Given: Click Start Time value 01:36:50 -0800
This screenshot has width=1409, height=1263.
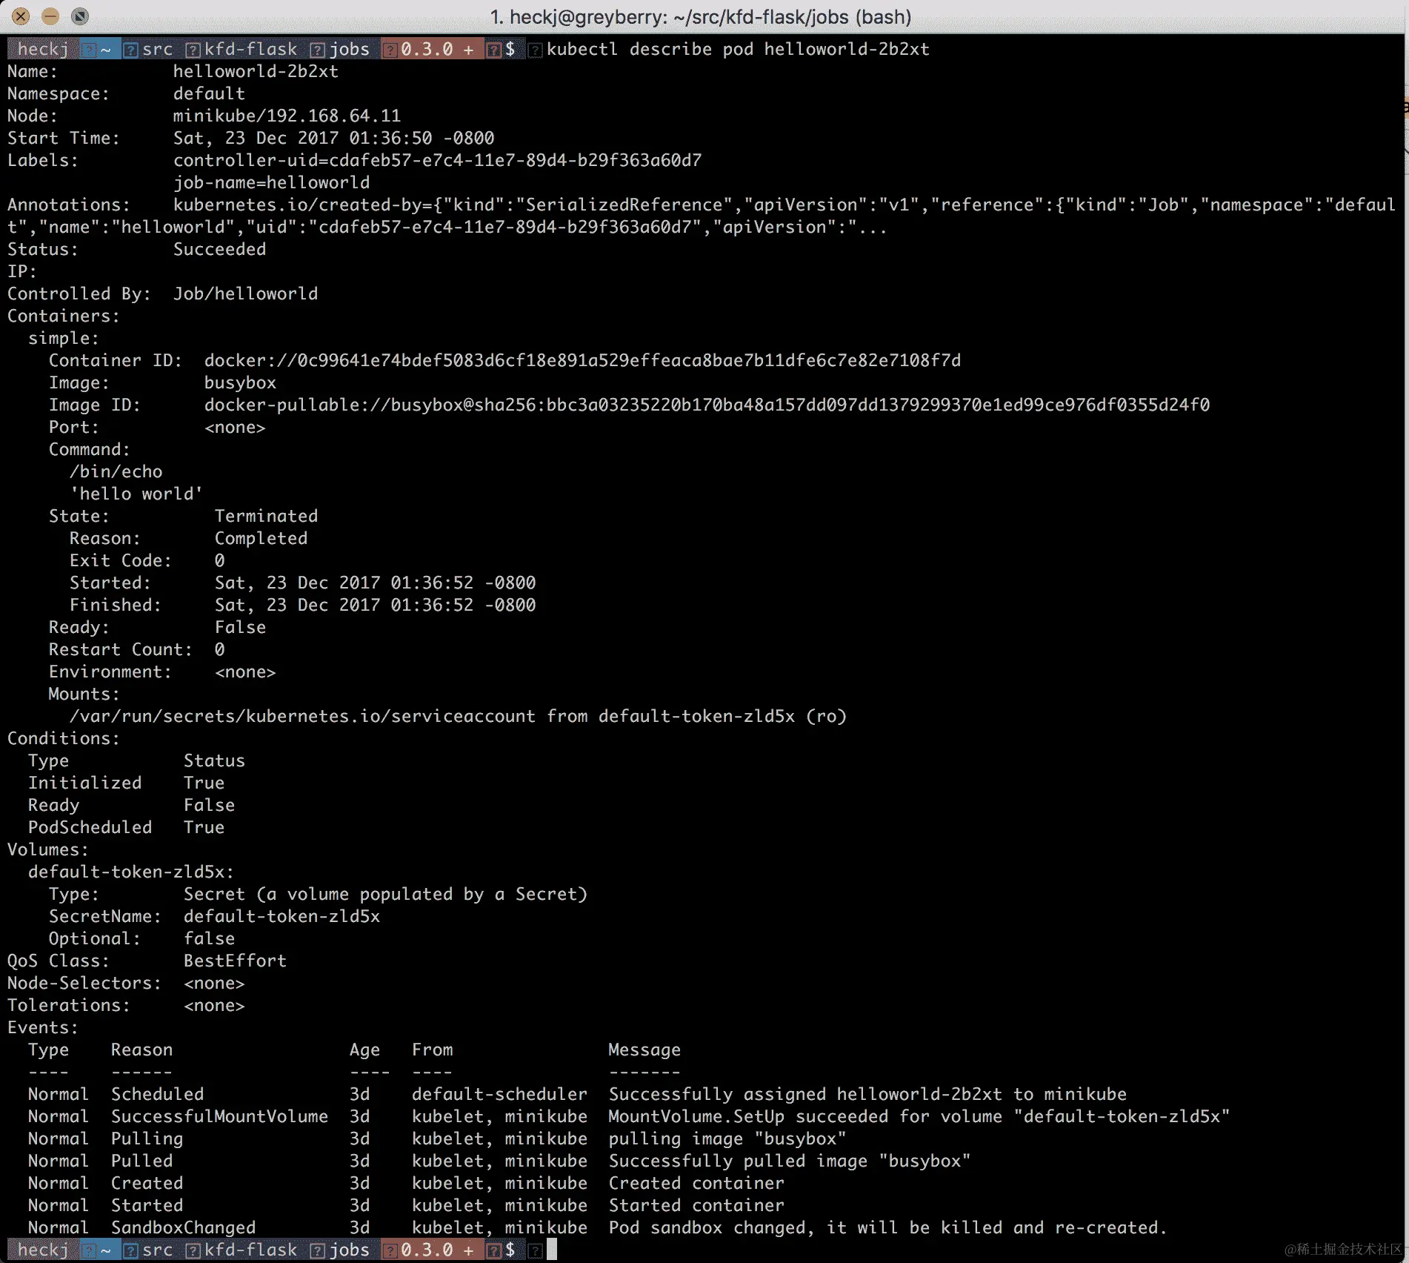Looking at the screenshot, I should 422,138.
